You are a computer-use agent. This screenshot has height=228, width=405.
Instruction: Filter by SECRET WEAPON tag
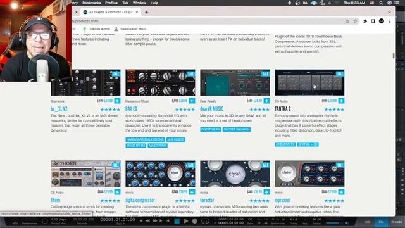coord(236,129)
